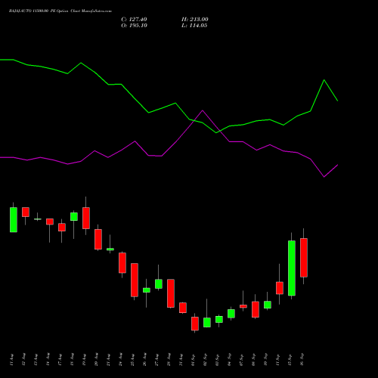Select the 01 Sep date label
This screenshot has width=378, height=378.
click(x=193, y=359)
